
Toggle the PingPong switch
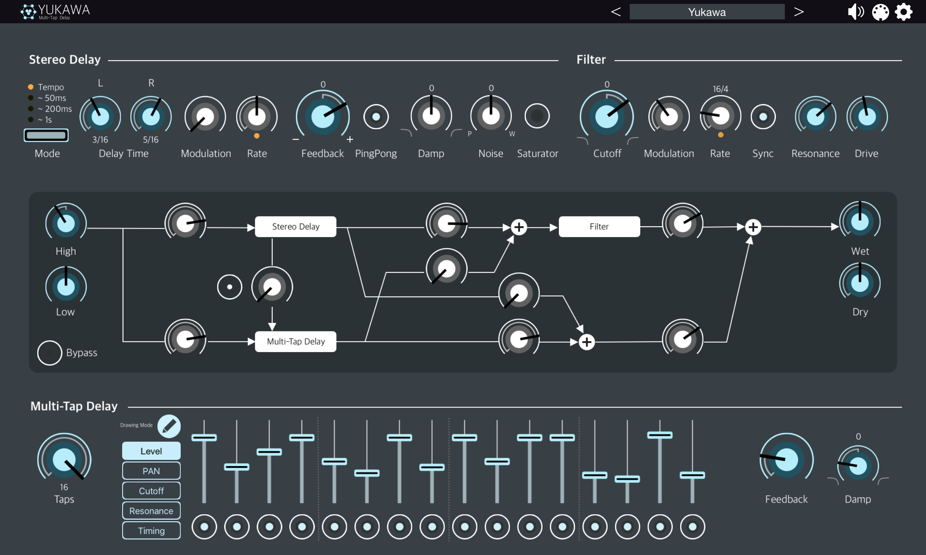(x=376, y=116)
